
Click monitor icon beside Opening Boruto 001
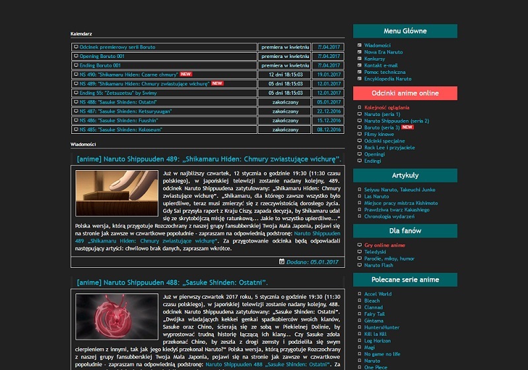[x=76, y=56]
